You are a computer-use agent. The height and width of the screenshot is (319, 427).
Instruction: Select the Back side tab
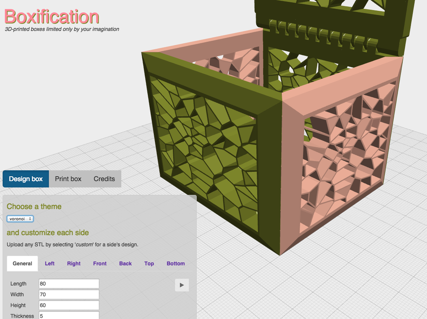[125, 263]
